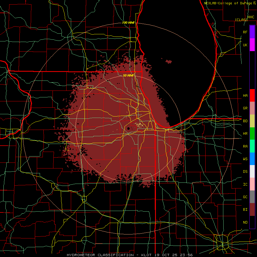This screenshot has height=257, width=257.
Task: Click the NEXLAB-College of DuPage text
Action: [228, 3]
